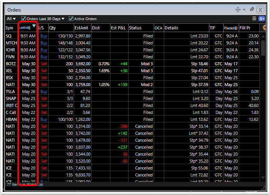
Task: Select the SNAP symbol cell
Action: point(11,98)
